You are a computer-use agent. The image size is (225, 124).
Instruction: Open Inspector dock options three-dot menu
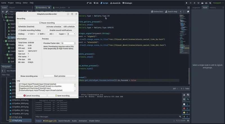[222, 8]
